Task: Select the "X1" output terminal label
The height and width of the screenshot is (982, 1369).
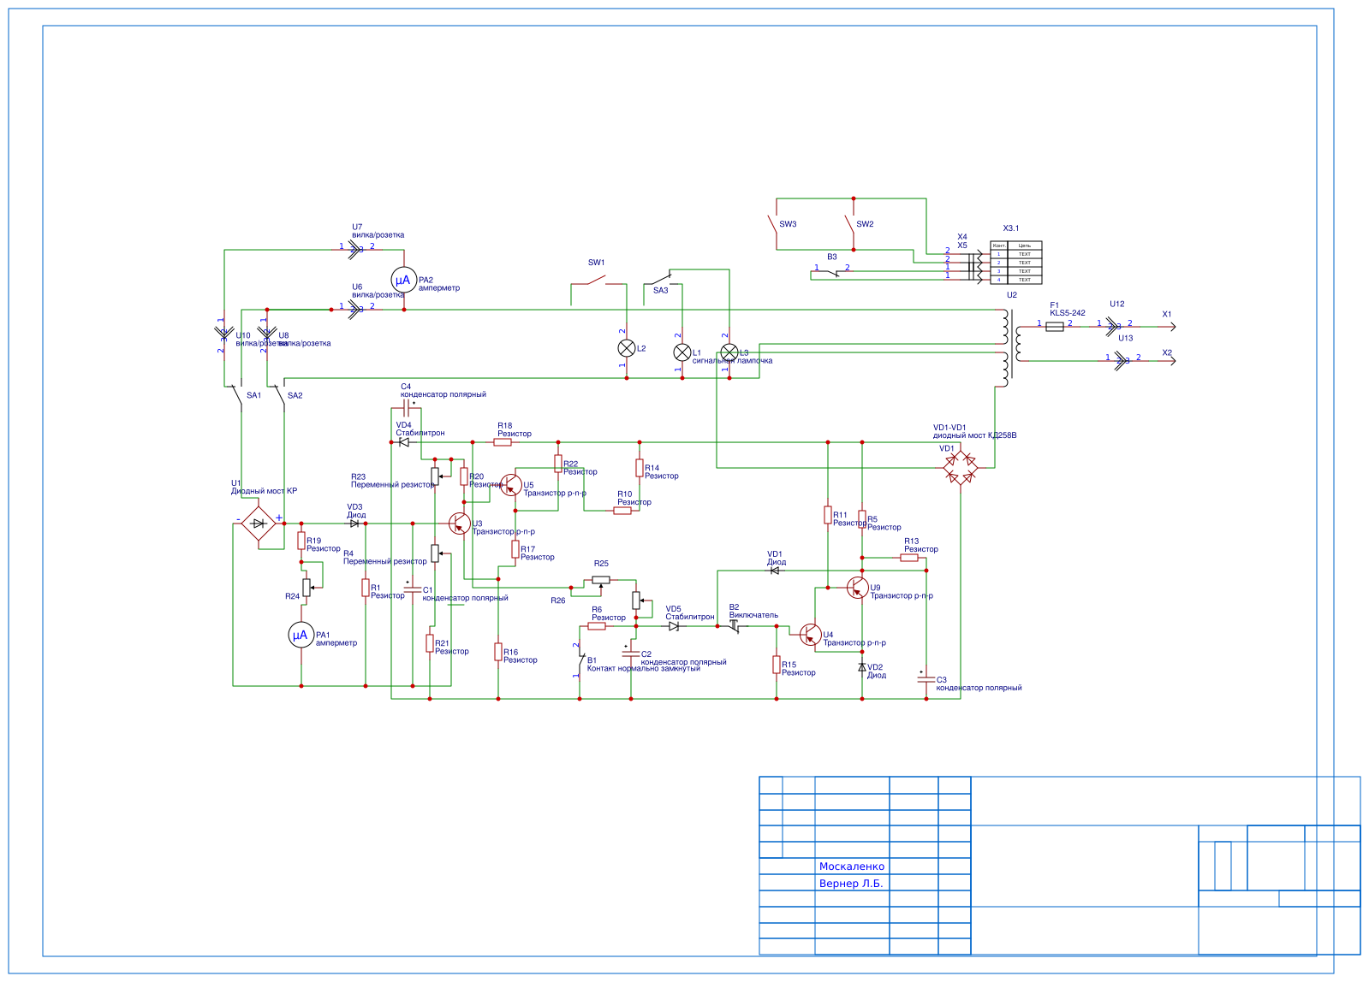Action: tap(1167, 315)
